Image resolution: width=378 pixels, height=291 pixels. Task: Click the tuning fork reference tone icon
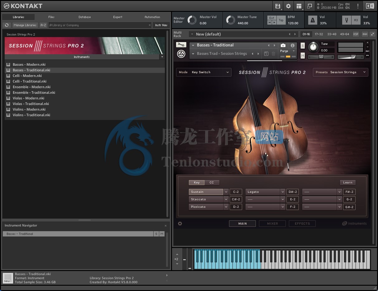coord(346,20)
